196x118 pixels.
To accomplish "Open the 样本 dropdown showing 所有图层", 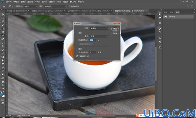I will click(x=55, y=7).
